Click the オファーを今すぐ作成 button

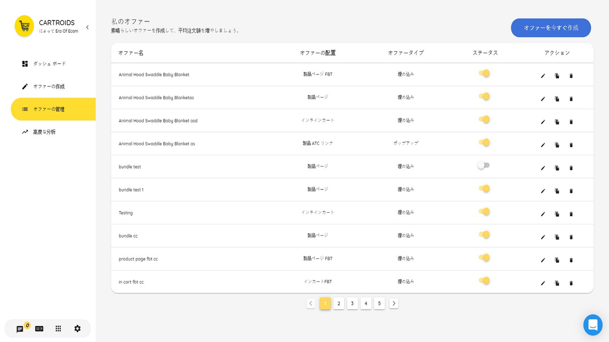coord(551,28)
